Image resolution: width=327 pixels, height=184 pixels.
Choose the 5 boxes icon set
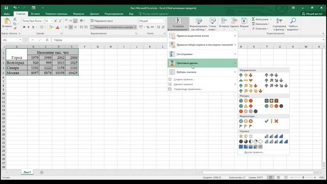251,147
